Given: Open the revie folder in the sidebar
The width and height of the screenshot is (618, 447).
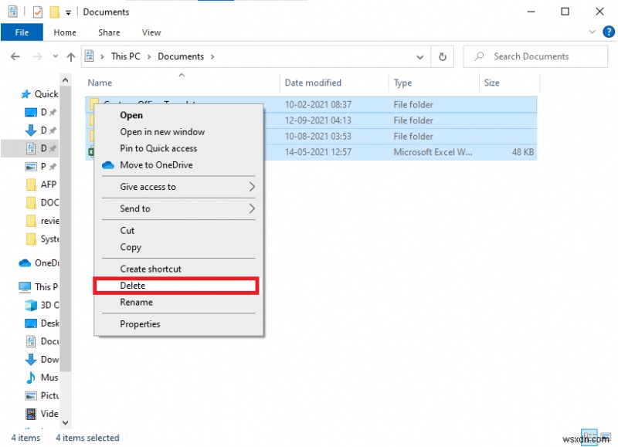Looking at the screenshot, I should pyautogui.click(x=42, y=221).
